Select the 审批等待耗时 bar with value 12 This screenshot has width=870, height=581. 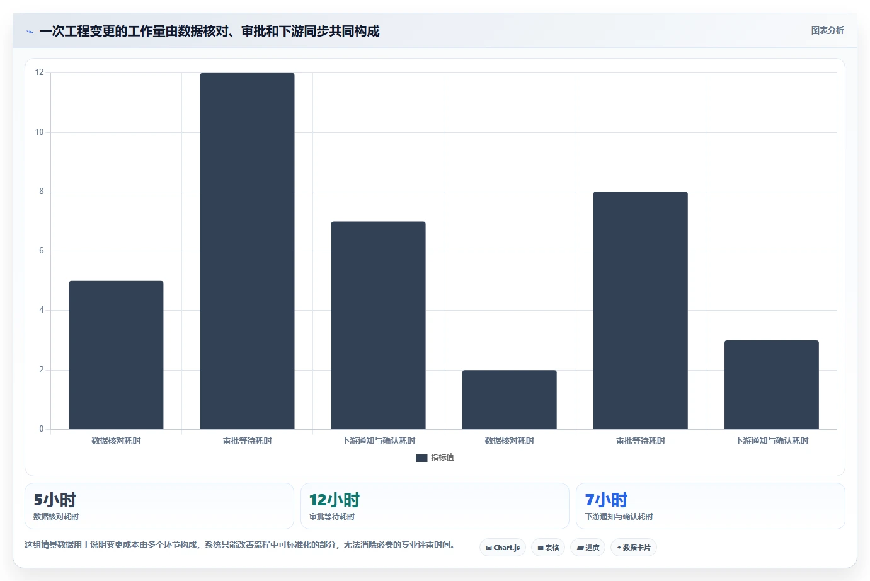pos(247,251)
